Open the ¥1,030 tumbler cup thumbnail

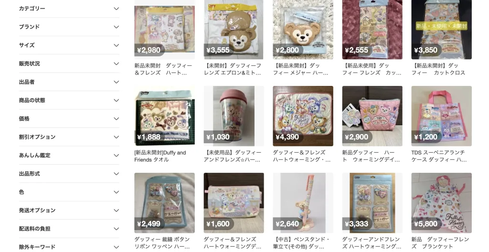coord(234,116)
